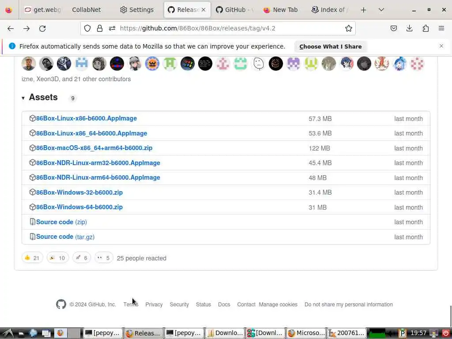Open the Terms footer link
This screenshot has width=452, height=339.
(x=131, y=305)
